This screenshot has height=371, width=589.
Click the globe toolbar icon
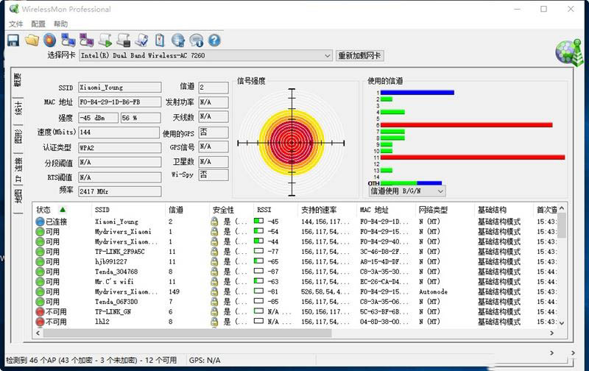178,40
